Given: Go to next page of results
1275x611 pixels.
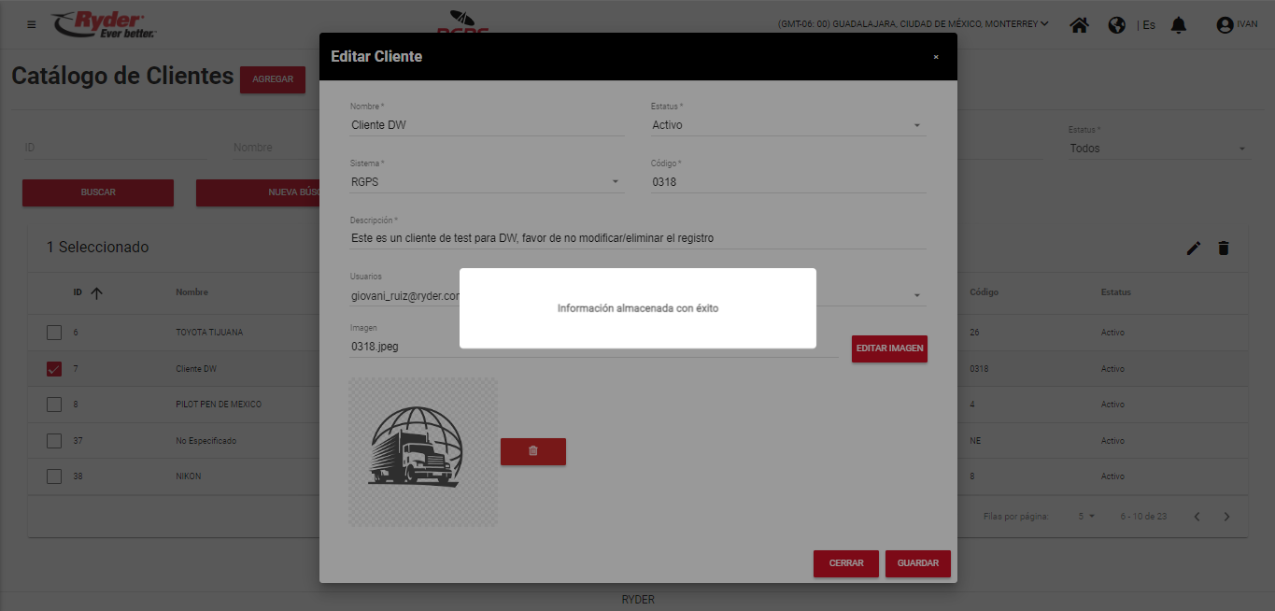Looking at the screenshot, I should click(1227, 517).
